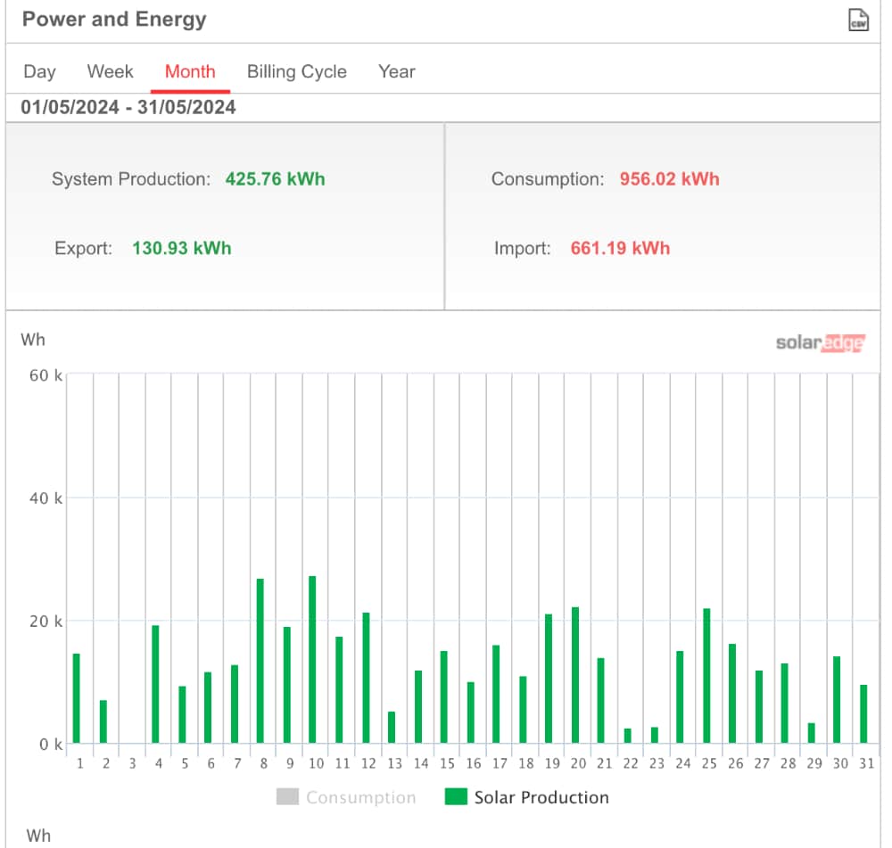892x848 pixels.
Task: Switch to the Week tab
Action: (110, 72)
